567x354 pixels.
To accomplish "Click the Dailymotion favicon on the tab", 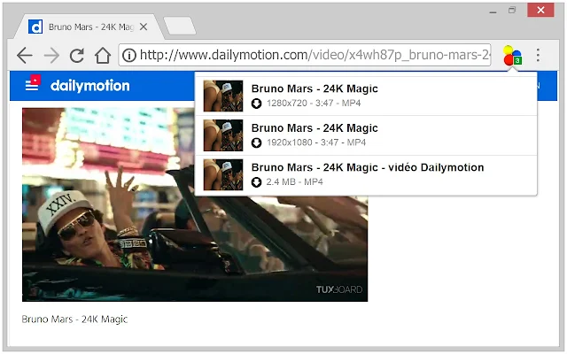I will [x=35, y=27].
